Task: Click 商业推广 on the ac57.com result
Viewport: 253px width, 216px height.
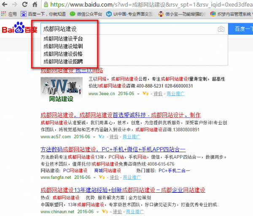Action: [132, 137]
